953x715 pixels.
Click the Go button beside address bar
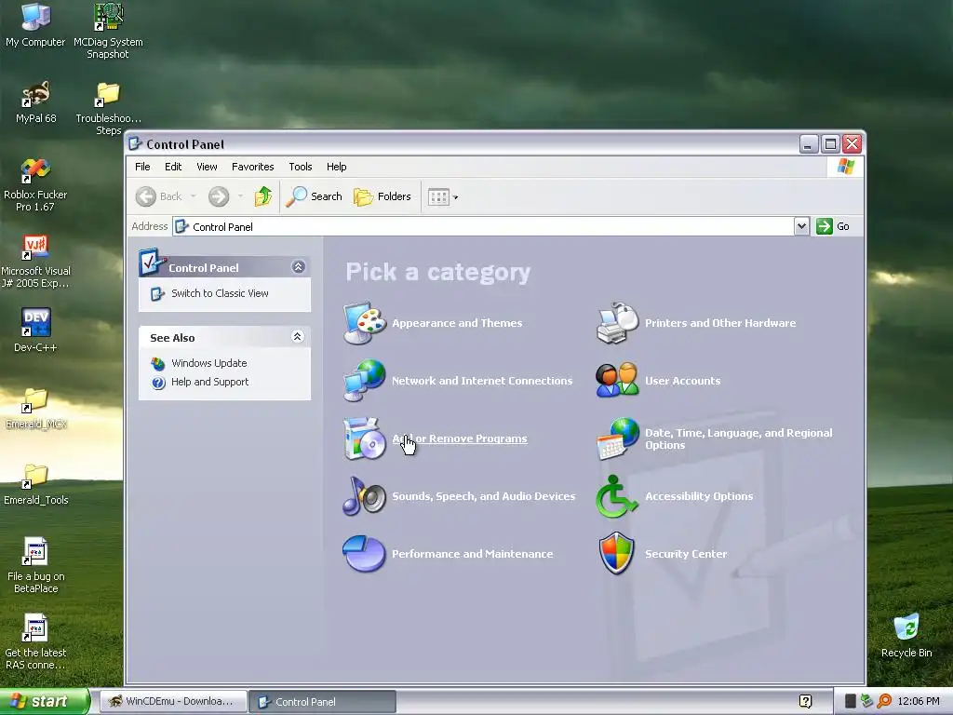[x=833, y=226]
